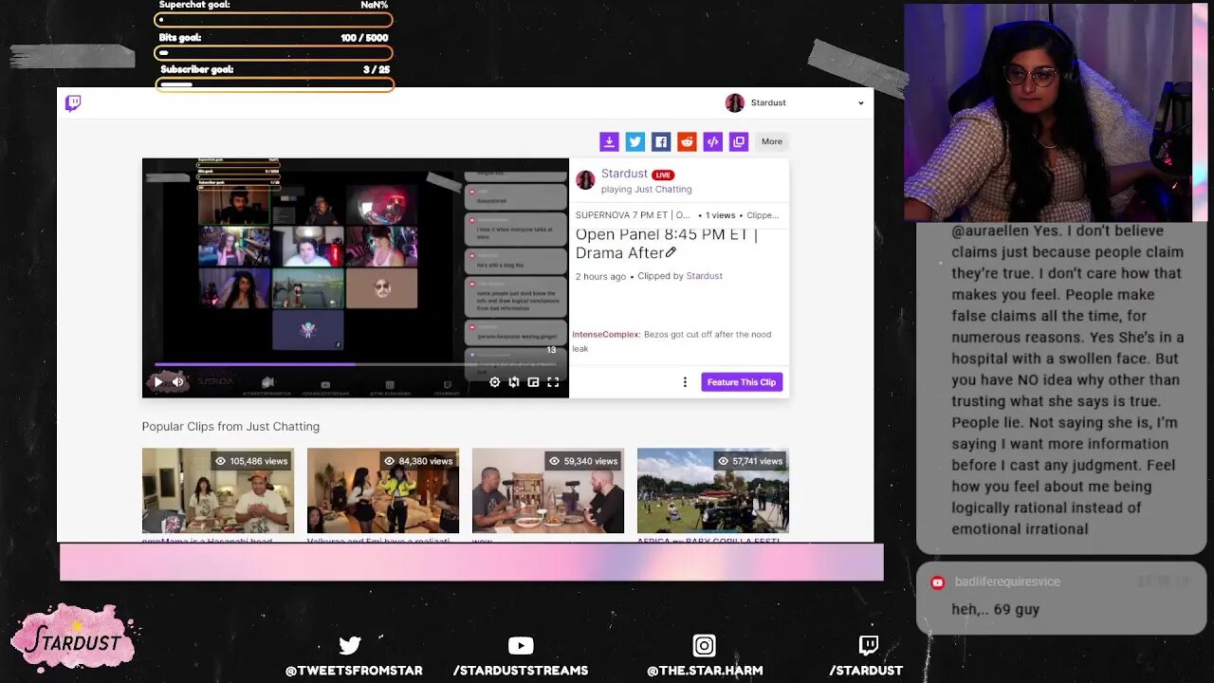Viewport: 1214px width, 683px height.
Task: Click the Twitch logo in the page header
Action: pyautogui.click(x=73, y=103)
